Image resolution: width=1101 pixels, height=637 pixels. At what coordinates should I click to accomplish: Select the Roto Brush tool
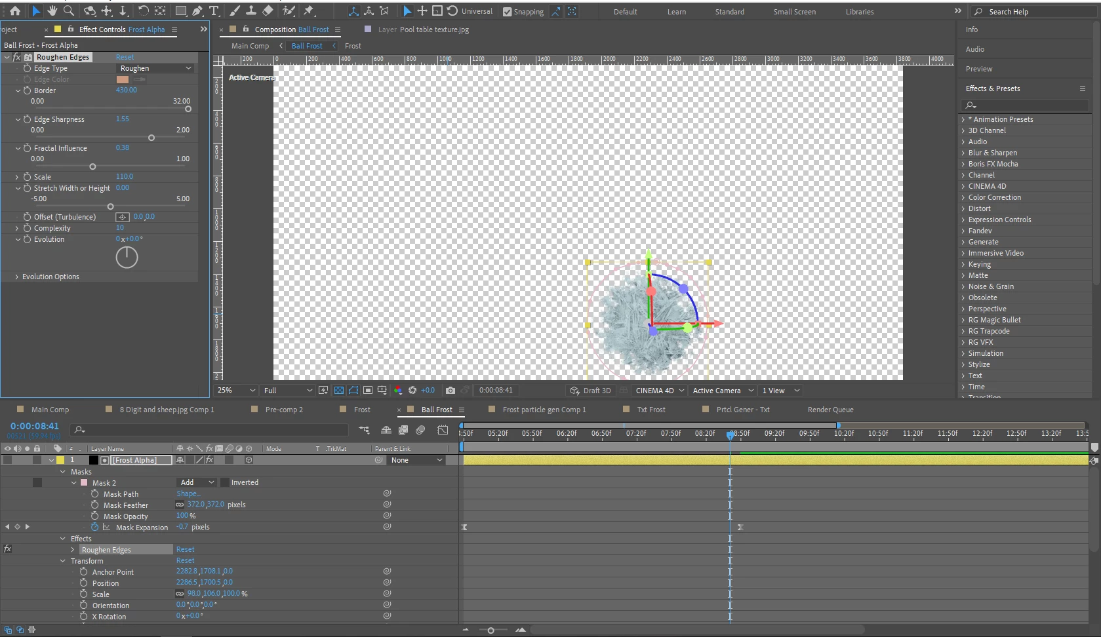pyautogui.click(x=289, y=10)
